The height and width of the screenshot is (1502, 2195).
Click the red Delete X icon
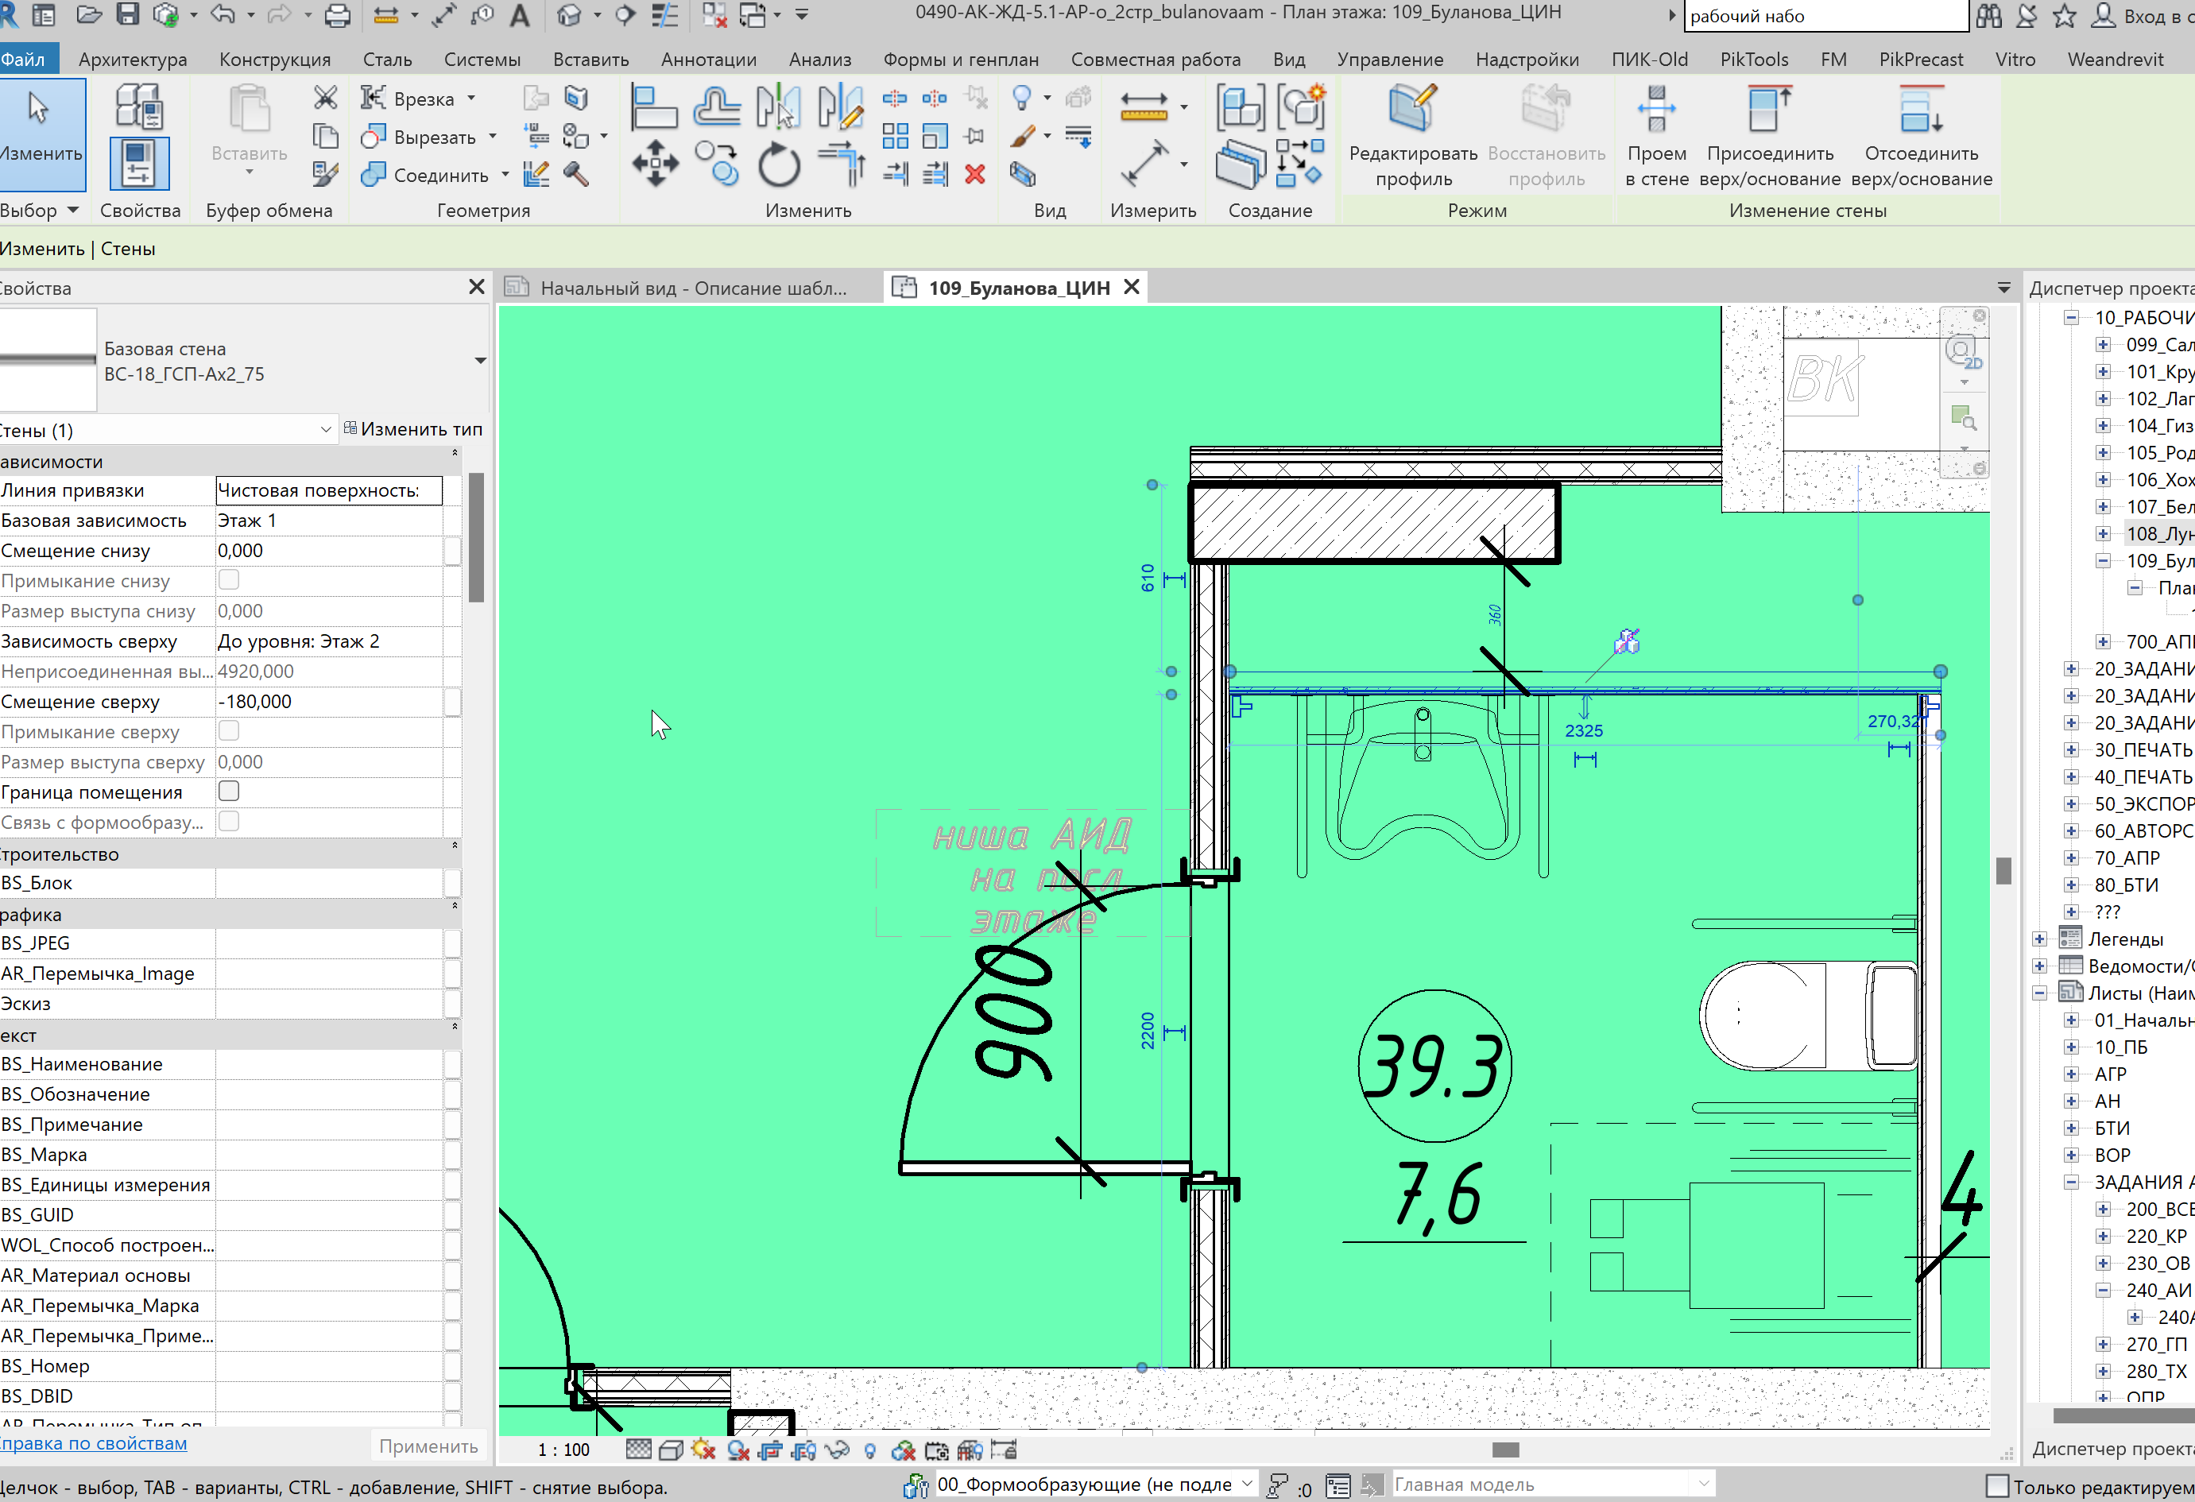974,175
